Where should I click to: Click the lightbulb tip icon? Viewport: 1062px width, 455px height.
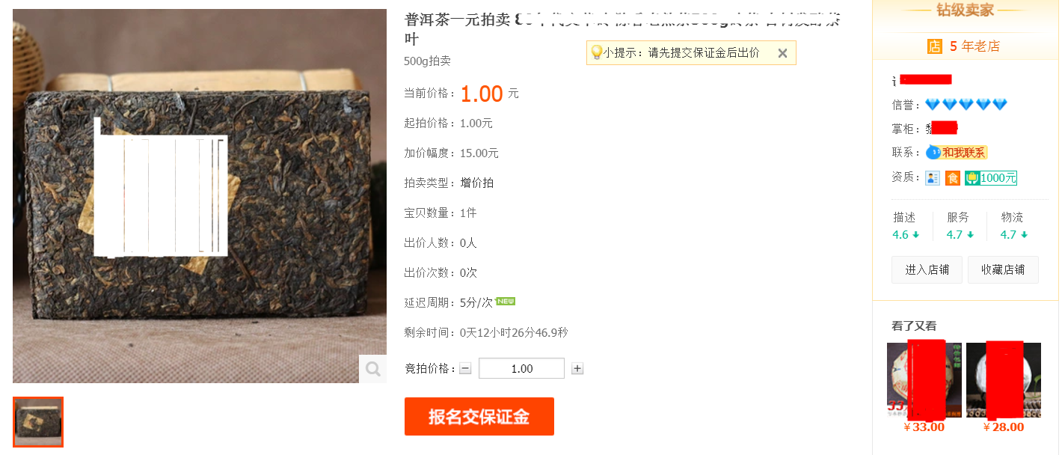596,52
